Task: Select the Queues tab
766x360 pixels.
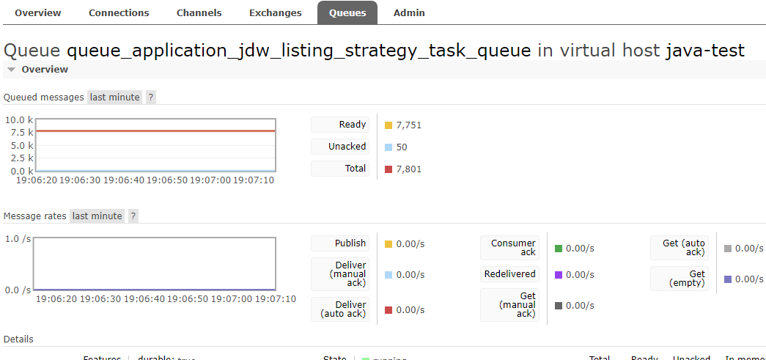Action: 347,12
